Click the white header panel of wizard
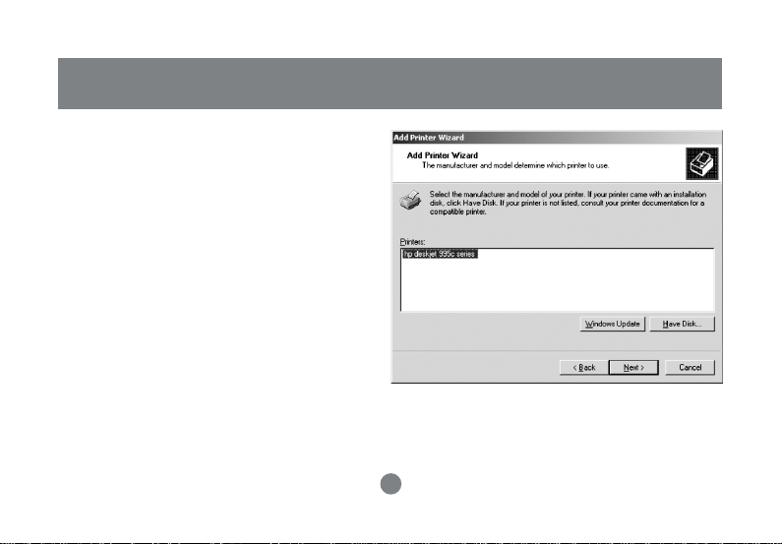 click(539, 163)
